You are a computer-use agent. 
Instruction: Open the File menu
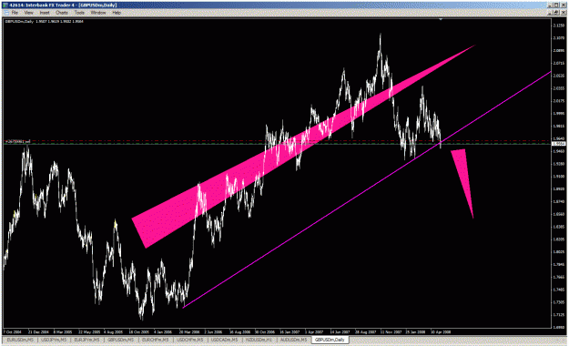click(x=15, y=13)
